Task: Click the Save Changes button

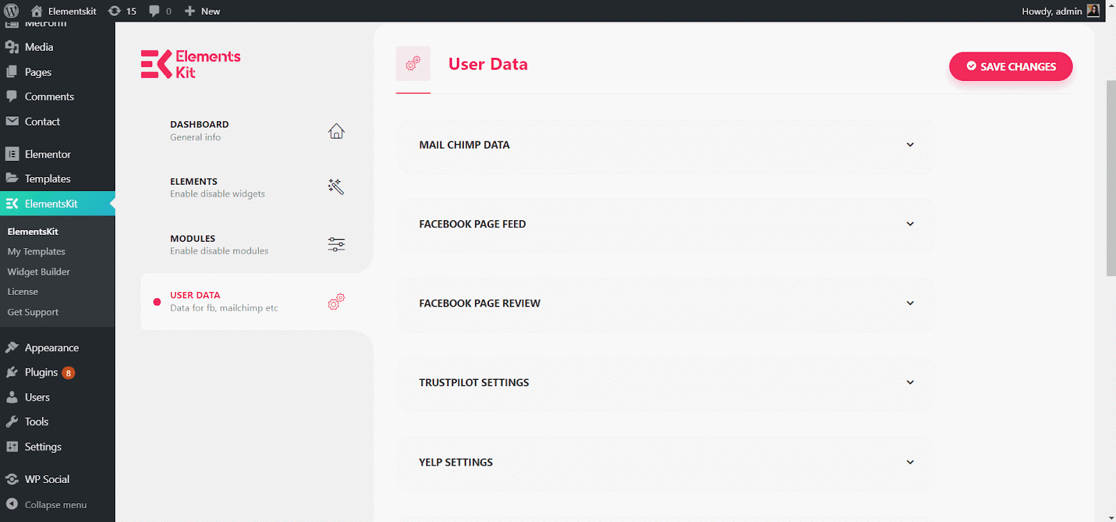Action: coord(1011,66)
